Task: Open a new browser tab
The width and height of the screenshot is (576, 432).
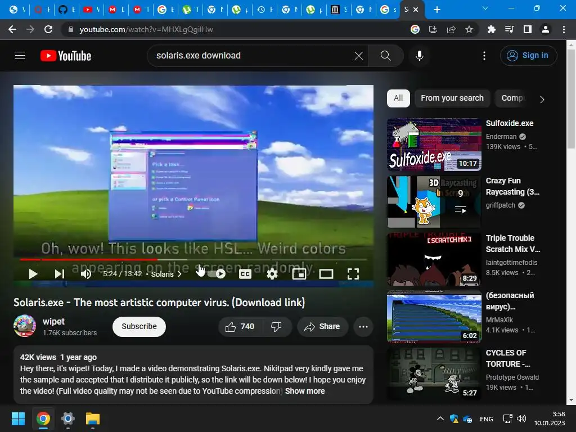Action: [436, 10]
